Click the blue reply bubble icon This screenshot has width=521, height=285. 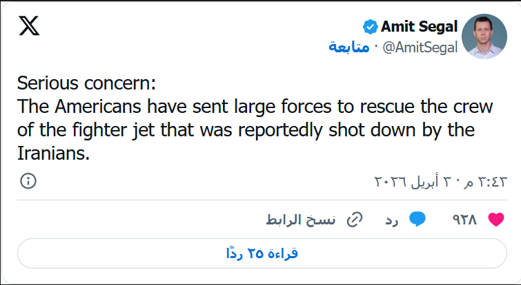point(416,220)
